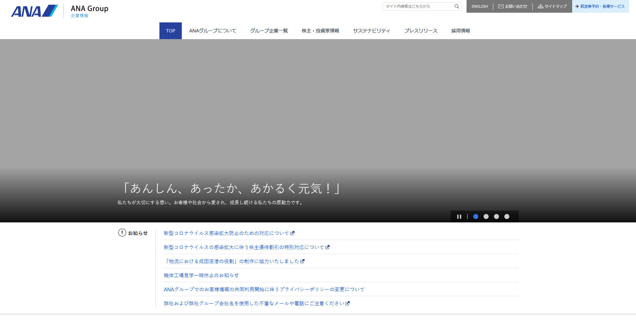636x323 pixels.
Task: Open 株主・投資家情報 menu item
Action: 320,31
